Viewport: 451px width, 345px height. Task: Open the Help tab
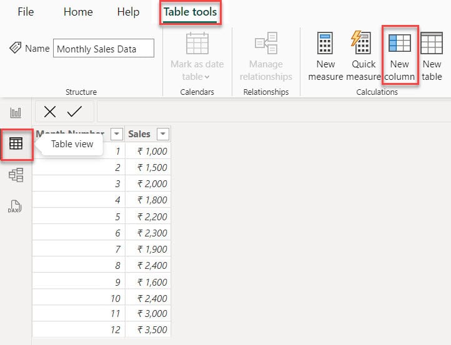coord(128,12)
